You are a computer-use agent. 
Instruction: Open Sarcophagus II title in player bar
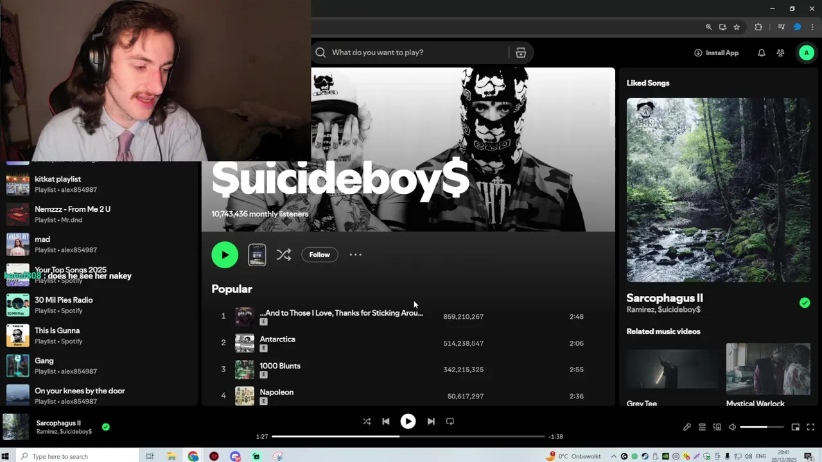click(58, 423)
